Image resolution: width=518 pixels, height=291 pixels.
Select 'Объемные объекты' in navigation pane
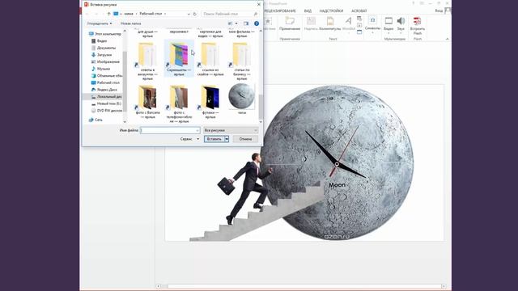106,75
